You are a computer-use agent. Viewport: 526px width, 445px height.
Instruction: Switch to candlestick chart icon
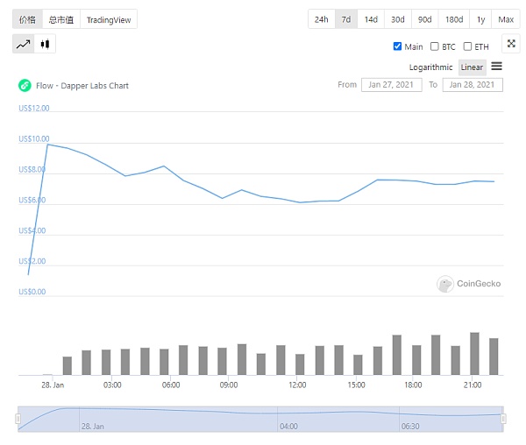[x=46, y=44]
